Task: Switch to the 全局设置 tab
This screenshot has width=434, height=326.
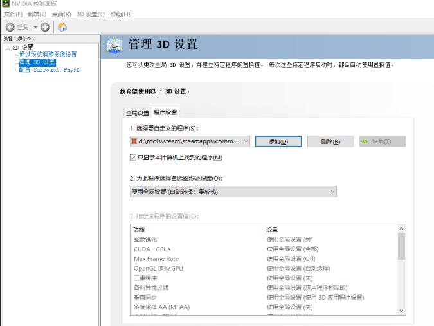Action: click(137, 113)
